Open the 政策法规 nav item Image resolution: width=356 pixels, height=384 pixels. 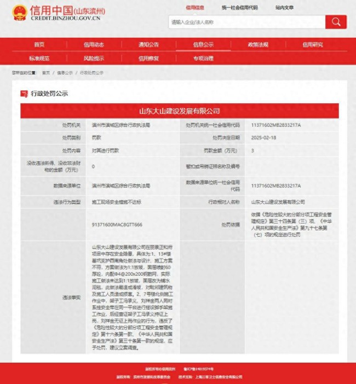point(258,44)
